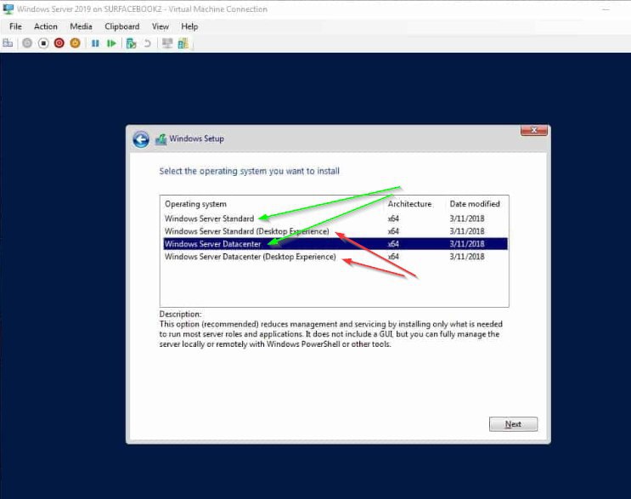Click the Turn Off stop icon

click(43, 43)
